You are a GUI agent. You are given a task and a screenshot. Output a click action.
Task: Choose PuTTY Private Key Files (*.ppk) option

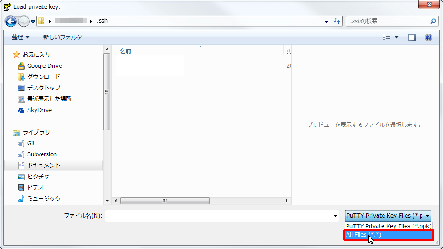pyautogui.click(x=389, y=226)
